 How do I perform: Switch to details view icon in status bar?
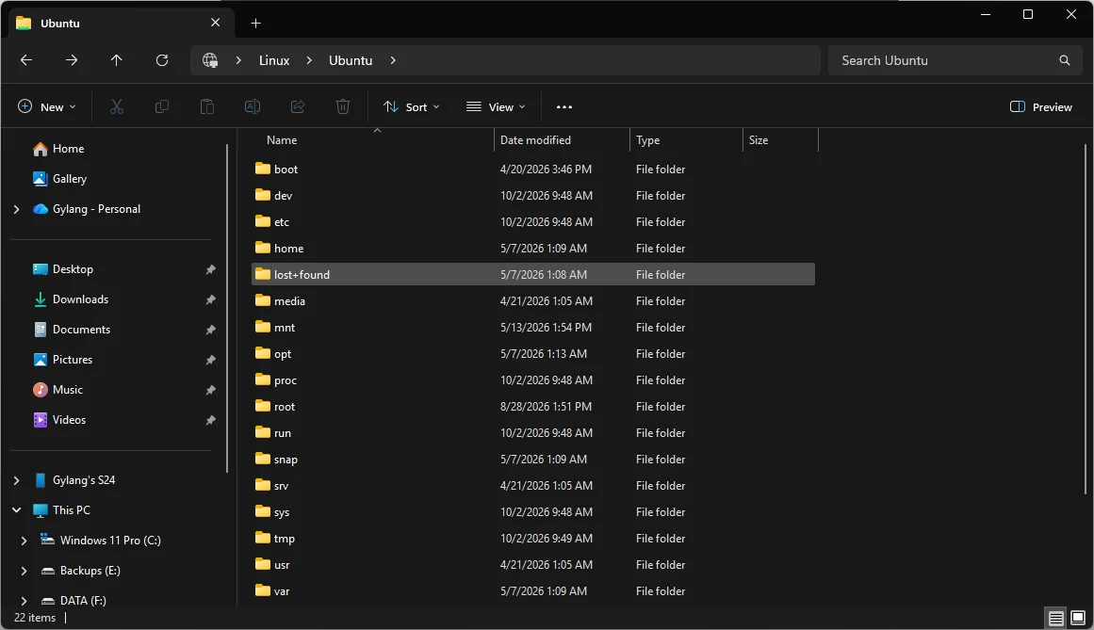[x=1056, y=618]
